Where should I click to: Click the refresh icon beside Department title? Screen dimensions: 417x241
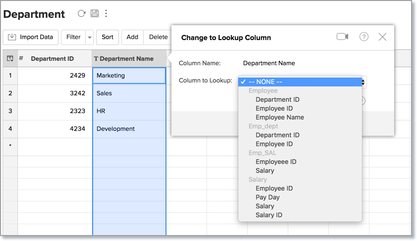coord(82,14)
